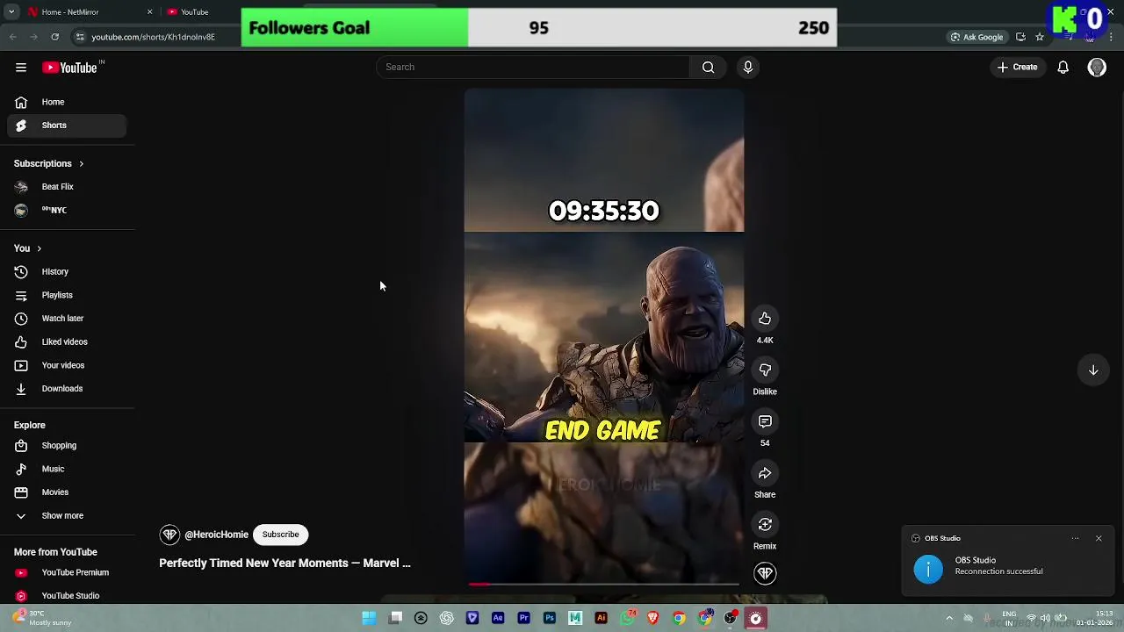Screen dimensions: 1124x632
Task: Open the Chrome tab search dropdown
Action: (x=11, y=12)
